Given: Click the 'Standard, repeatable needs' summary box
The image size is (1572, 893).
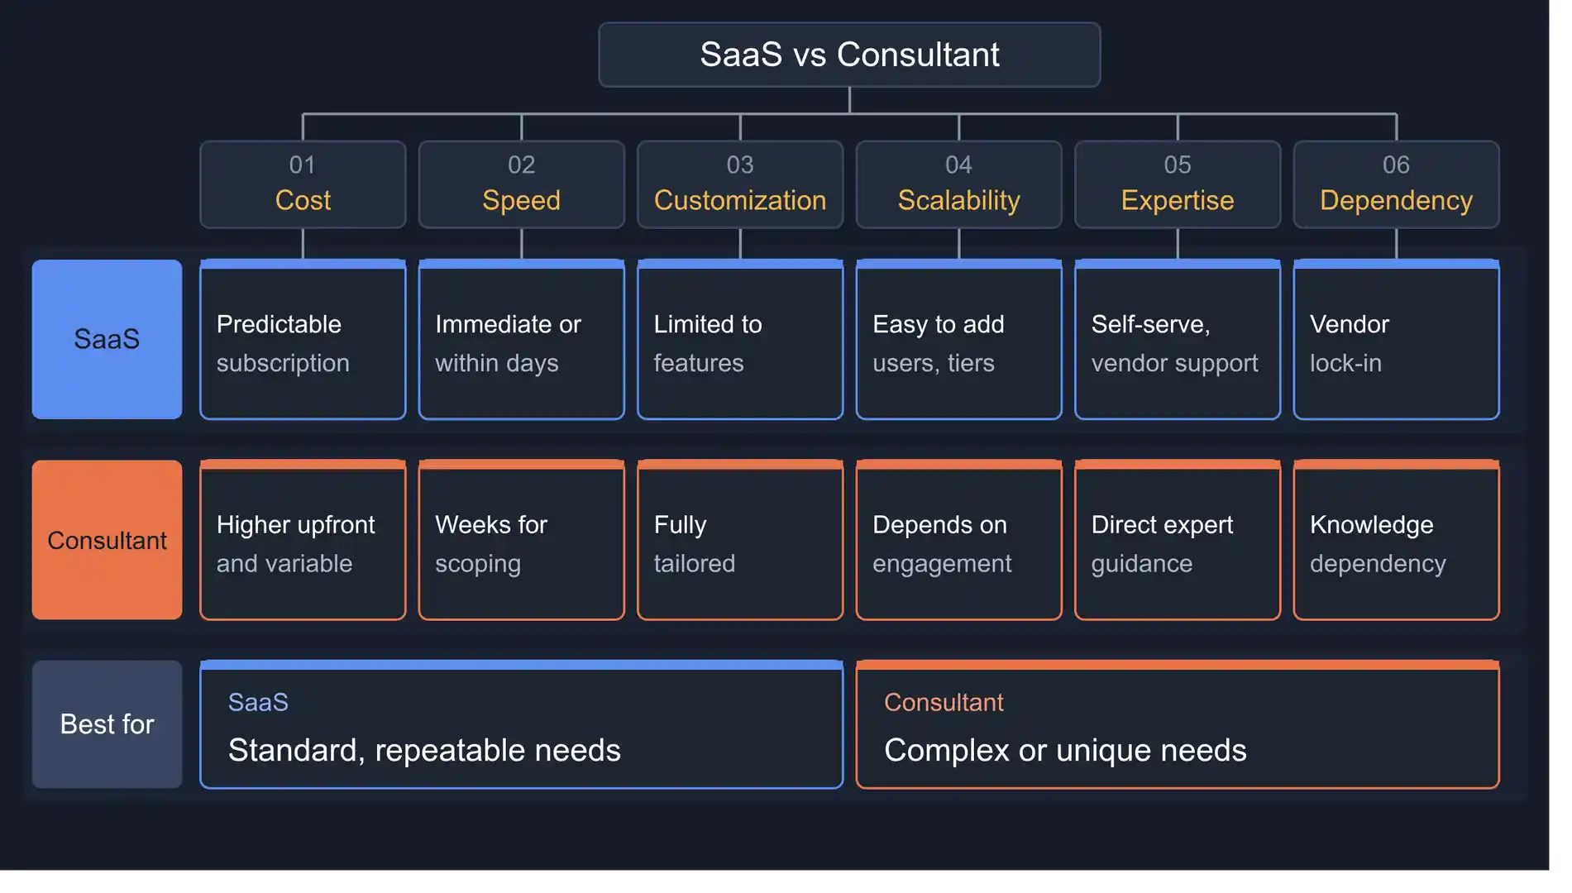Looking at the screenshot, I should (x=521, y=724).
